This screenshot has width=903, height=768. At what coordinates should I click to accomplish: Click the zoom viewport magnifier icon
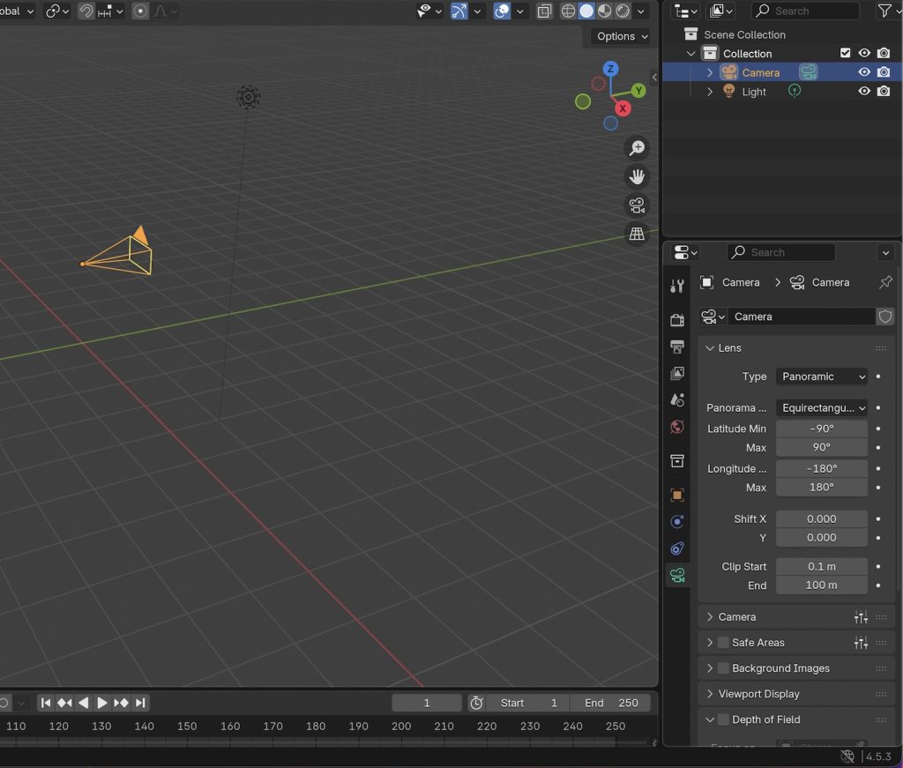[637, 148]
